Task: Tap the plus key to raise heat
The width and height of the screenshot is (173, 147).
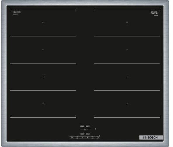Action: pos(88,137)
